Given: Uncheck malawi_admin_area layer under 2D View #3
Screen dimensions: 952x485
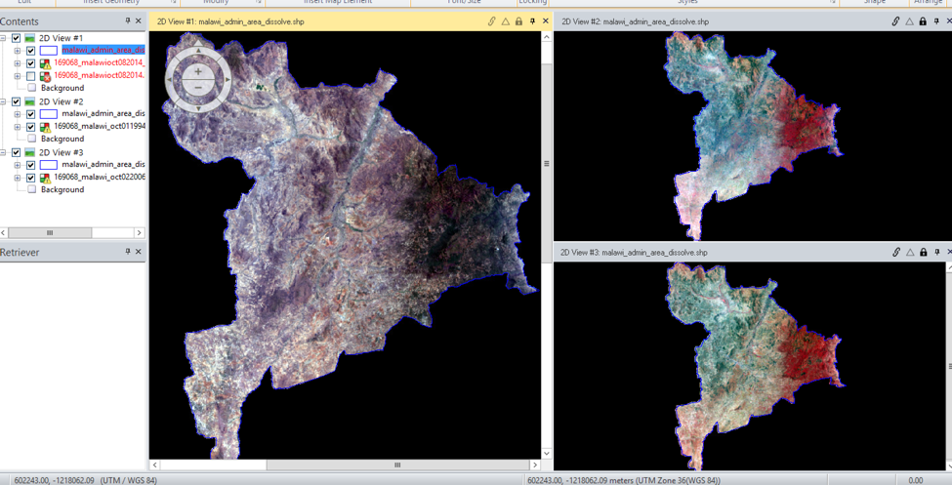Looking at the screenshot, I should pyautogui.click(x=31, y=165).
